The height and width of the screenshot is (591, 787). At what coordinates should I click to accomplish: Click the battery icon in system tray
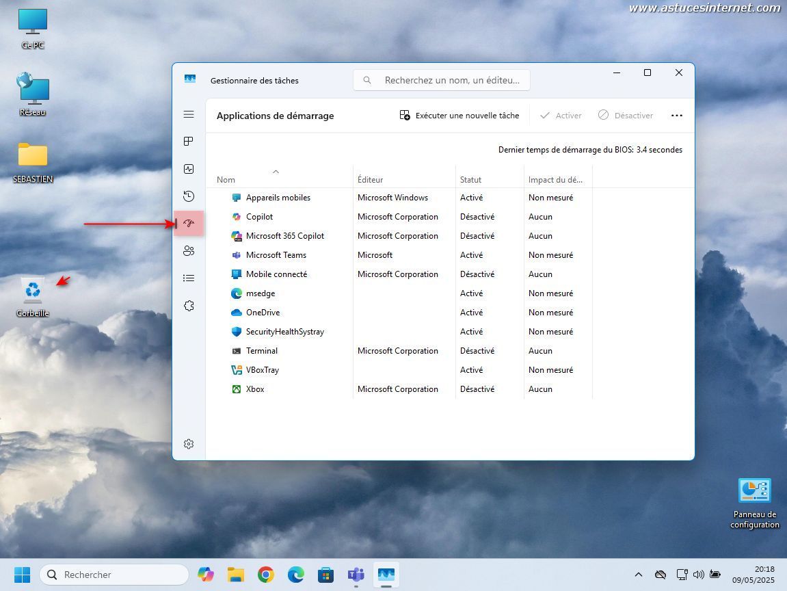coord(715,575)
